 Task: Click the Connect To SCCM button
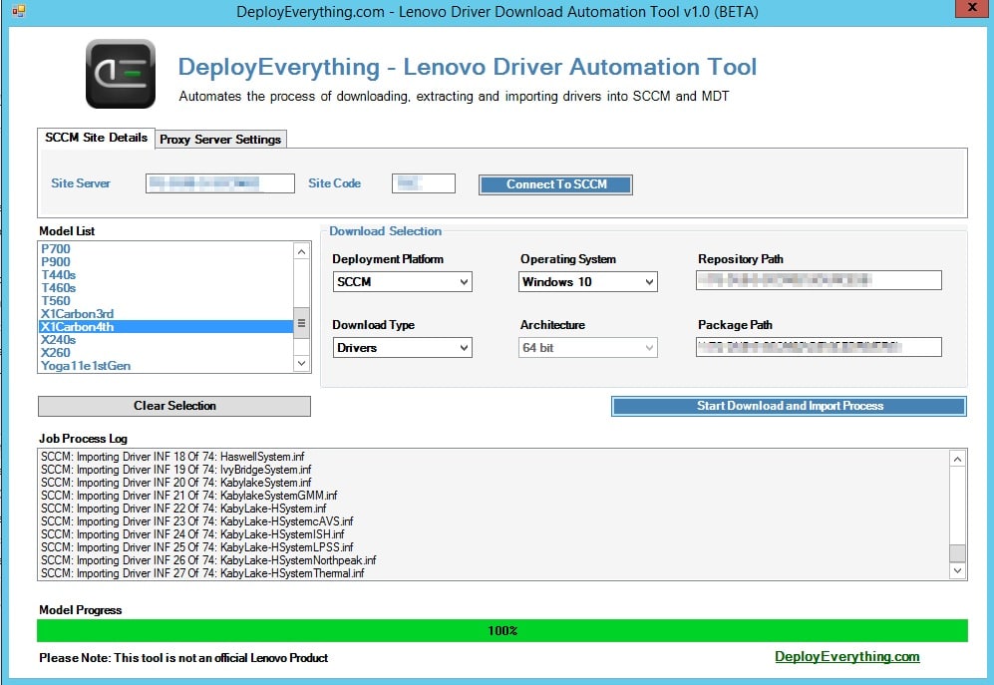point(556,184)
